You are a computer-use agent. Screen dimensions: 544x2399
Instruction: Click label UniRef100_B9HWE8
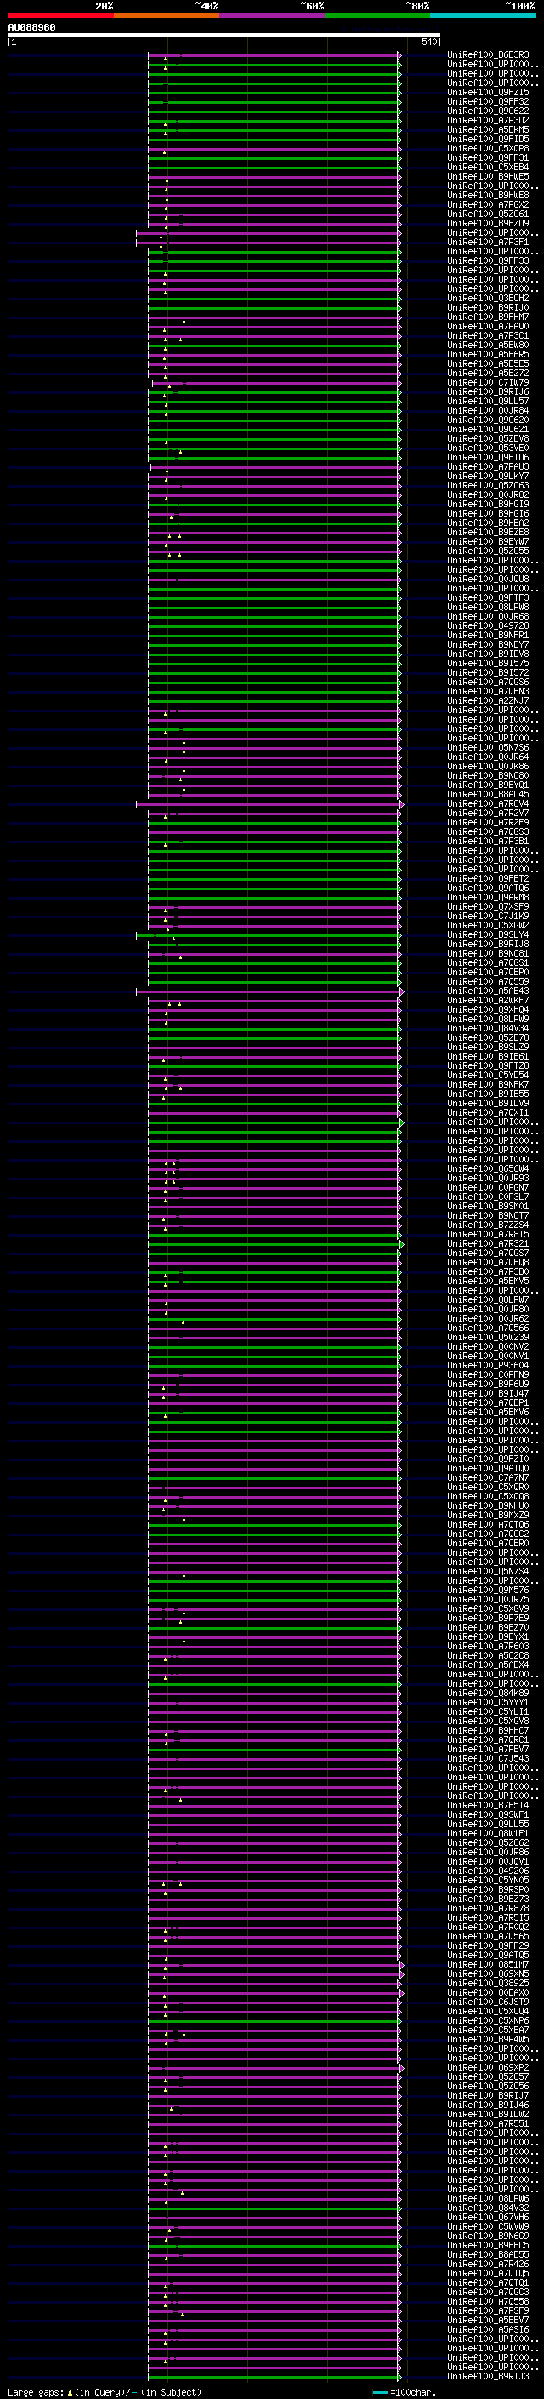coord(488,196)
